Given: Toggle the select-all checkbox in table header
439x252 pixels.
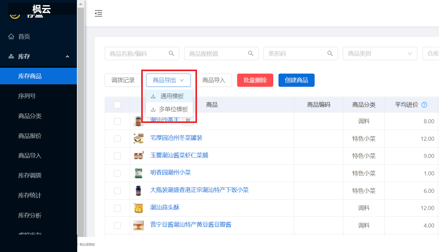Looking at the screenshot, I should [x=117, y=105].
